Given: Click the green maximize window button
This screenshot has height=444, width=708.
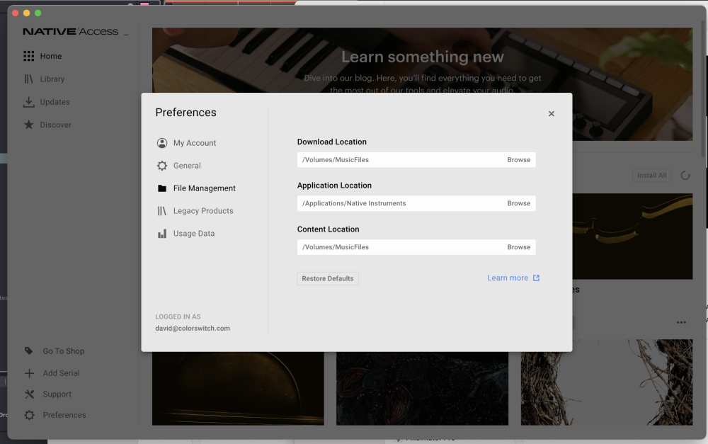Looking at the screenshot, I should tap(38, 13).
